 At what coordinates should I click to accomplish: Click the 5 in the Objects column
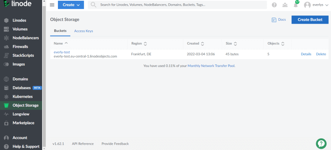[268, 54]
